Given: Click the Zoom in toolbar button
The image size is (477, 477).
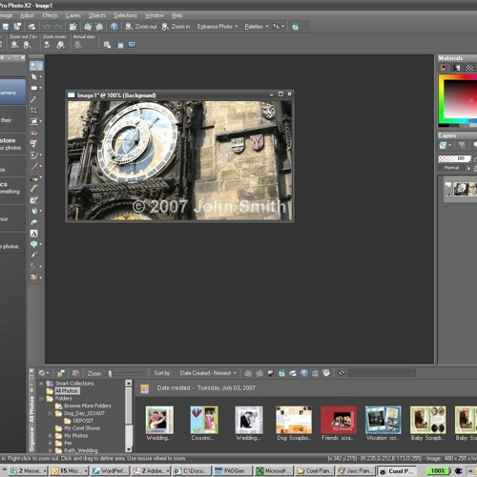Looking at the screenshot, I should (176, 27).
